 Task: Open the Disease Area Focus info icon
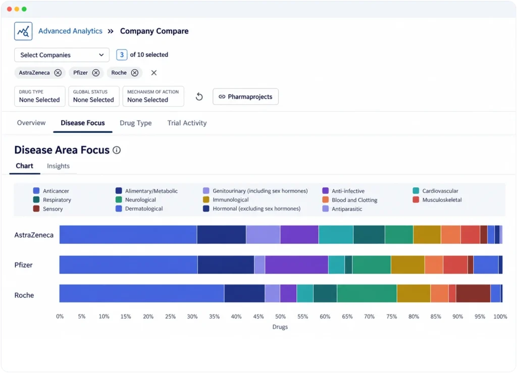click(117, 150)
